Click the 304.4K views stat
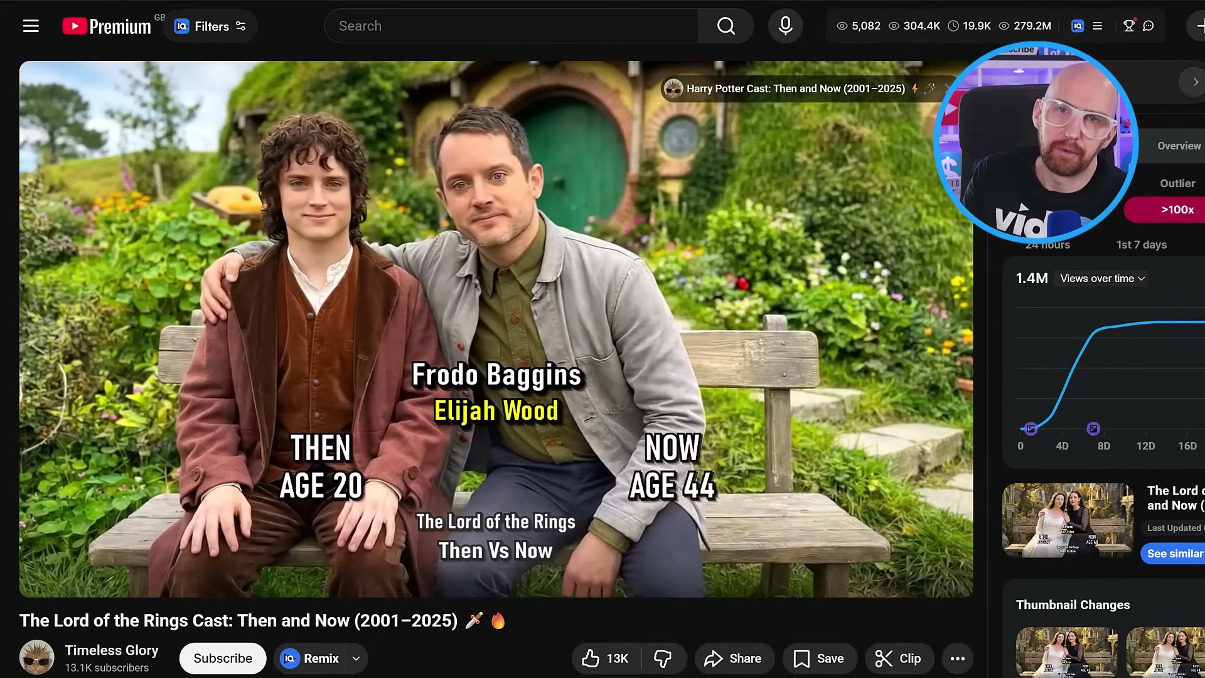Screen dimensions: 1205x678 pos(914,26)
